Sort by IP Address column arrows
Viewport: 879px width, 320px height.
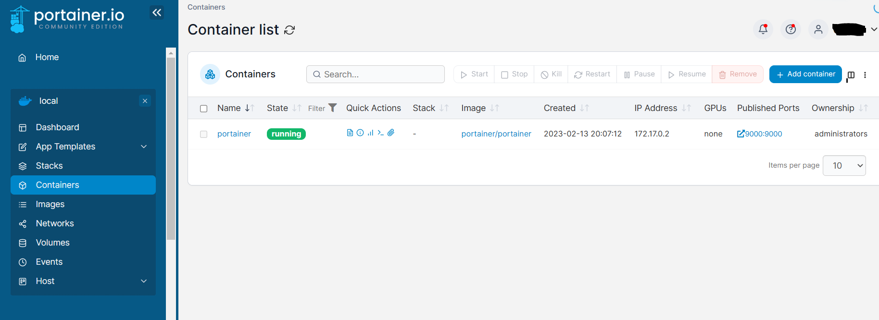click(x=686, y=108)
